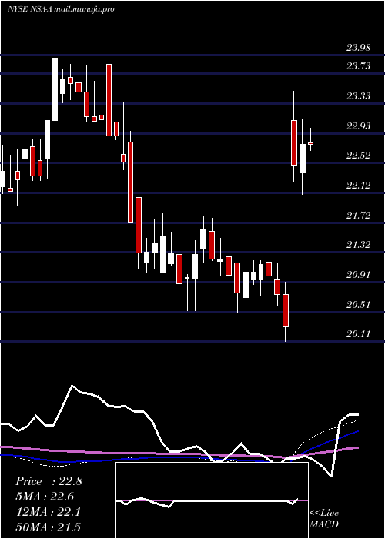Click the 12MA : 22.1 readout
This screenshot has width=385, height=539.
click(x=48, y=512)
